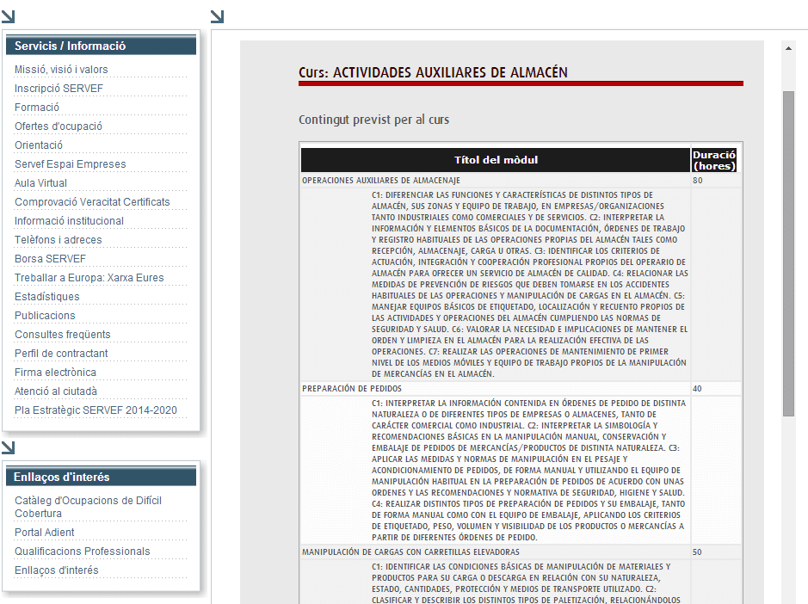This screenshot has width=808, height=604.
Task: Click the arrow icon above the course content
Action: 217,16
